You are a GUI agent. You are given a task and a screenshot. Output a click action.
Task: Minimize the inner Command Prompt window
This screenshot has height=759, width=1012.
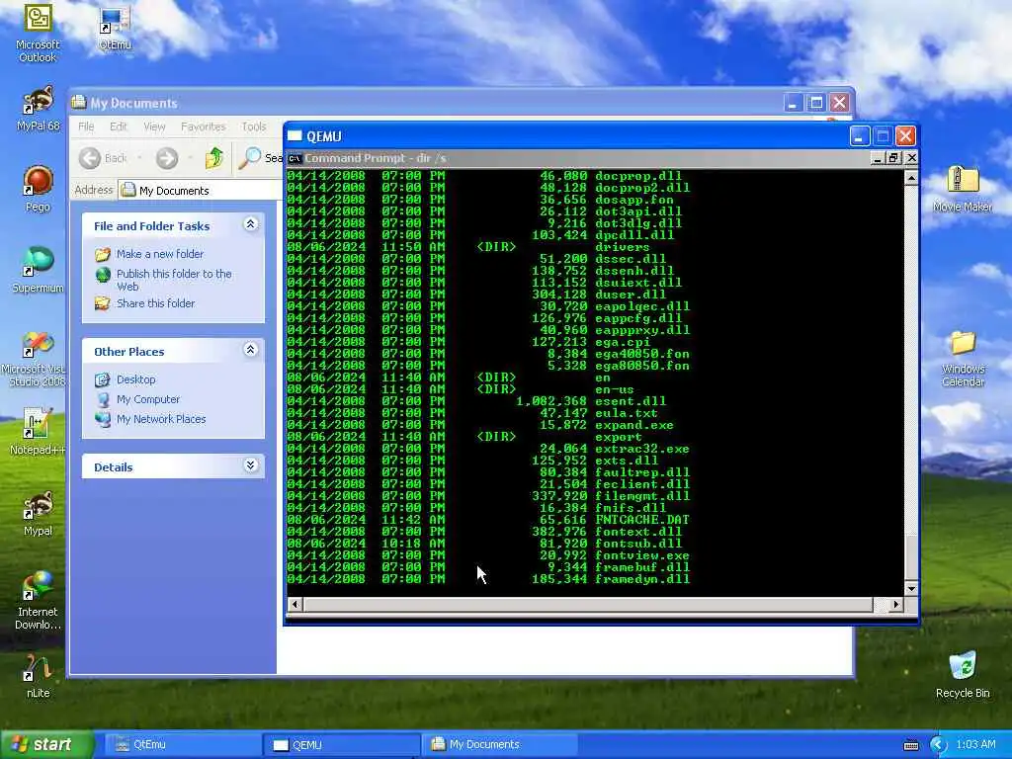point(878,158)
